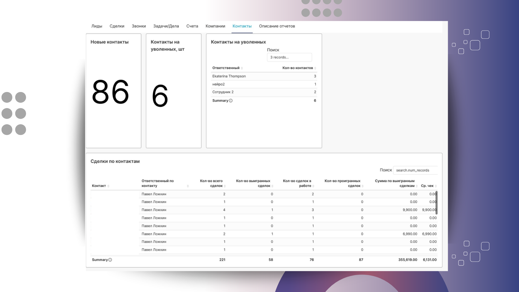Sort the Контакт column with the arrows
Screen dimensions: 519x292
pyautogui.click(x=108, y=186)
